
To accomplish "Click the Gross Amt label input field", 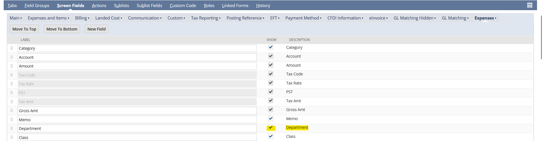I will [137, 110].
